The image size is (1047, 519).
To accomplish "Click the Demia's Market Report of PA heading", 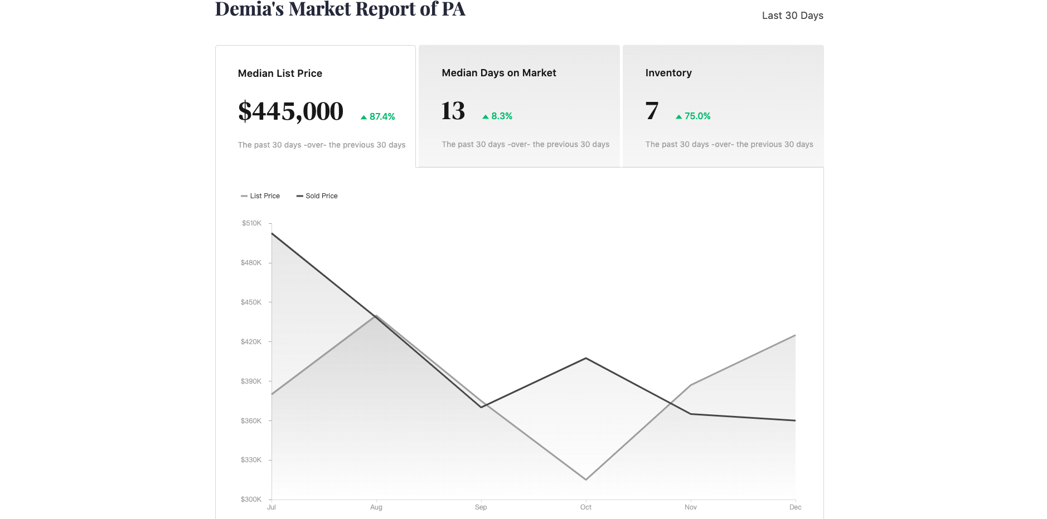I will coord(340,9).
